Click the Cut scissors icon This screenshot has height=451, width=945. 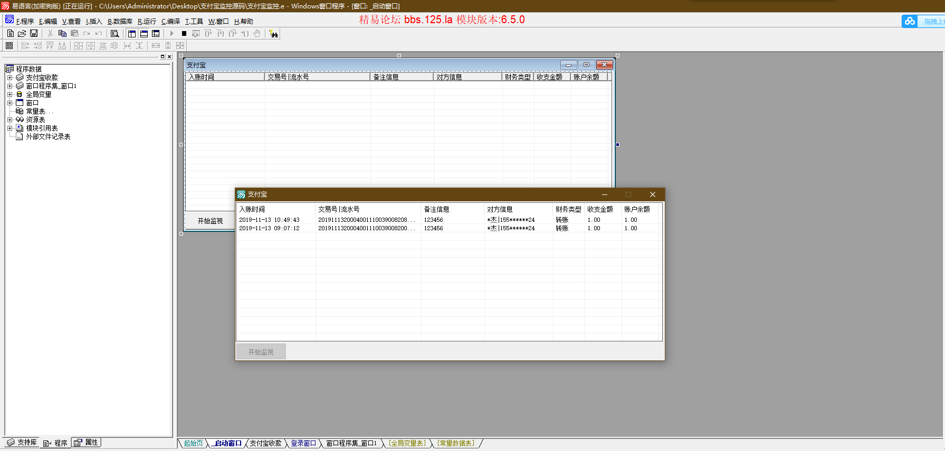coord(50,33)
